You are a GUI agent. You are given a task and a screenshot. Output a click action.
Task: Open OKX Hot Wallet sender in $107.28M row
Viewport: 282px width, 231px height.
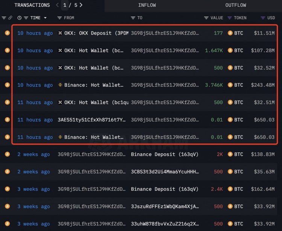point(94,50)
